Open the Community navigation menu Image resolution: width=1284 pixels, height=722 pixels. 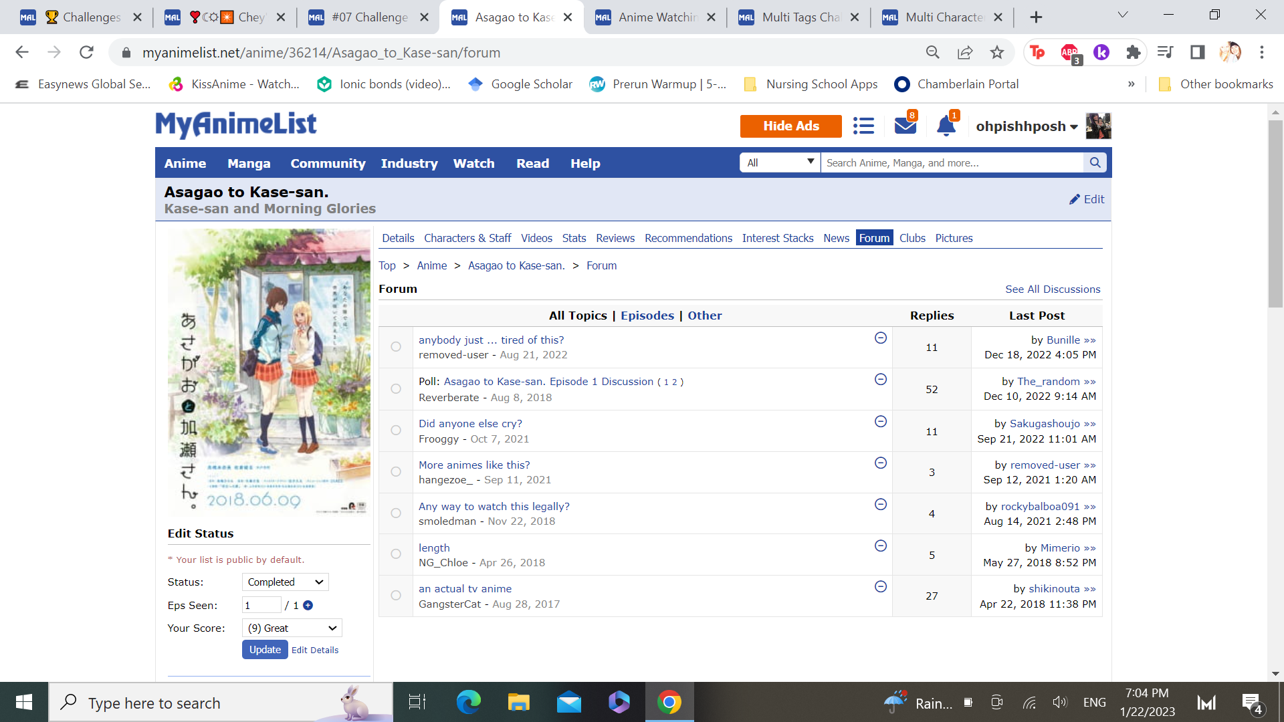tap(328, 164)
